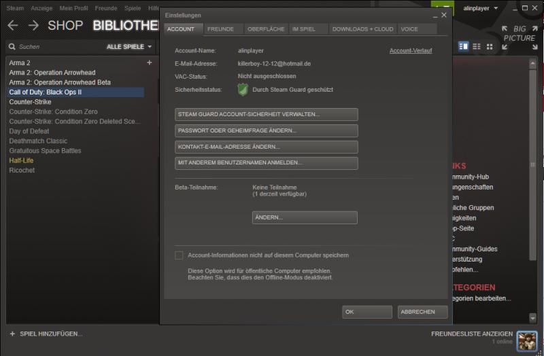Switch to list view layout icon
This screenshot has width=544, height=356.
[x=476, y=46]
